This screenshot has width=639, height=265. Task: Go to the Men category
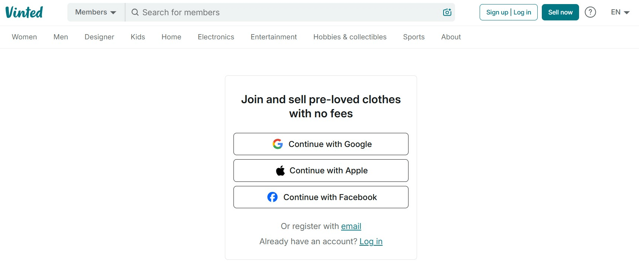(61, 37)
